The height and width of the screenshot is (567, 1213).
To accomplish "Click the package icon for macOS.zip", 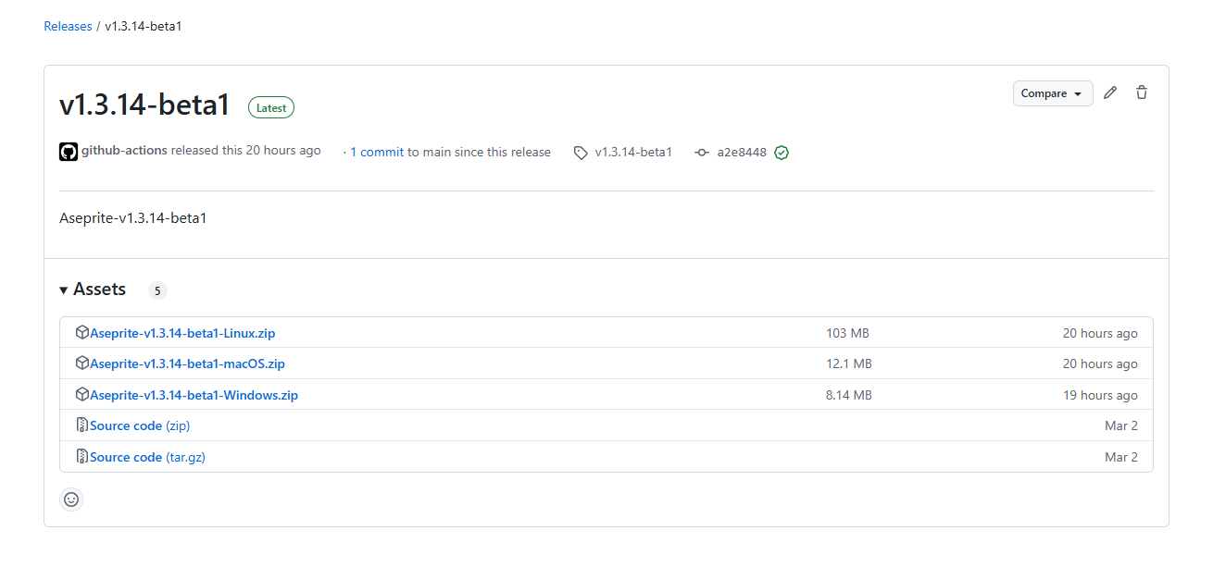I will [x=82, y=363].
